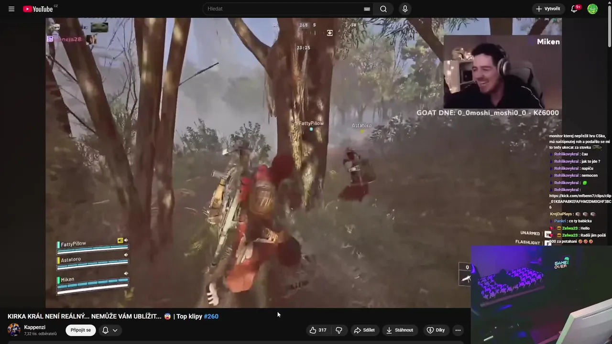
Task: Click the GOAT DNE donation text
Action: 488,113
